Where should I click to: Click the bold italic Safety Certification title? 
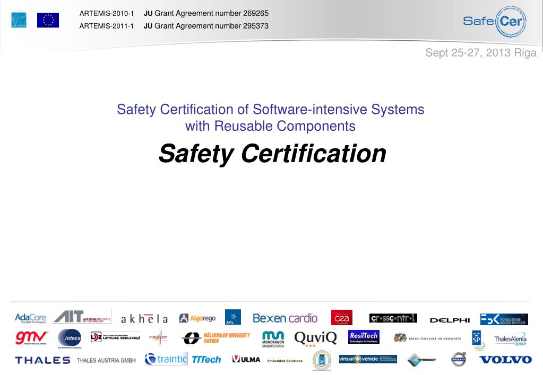click(x=272, y=154)
